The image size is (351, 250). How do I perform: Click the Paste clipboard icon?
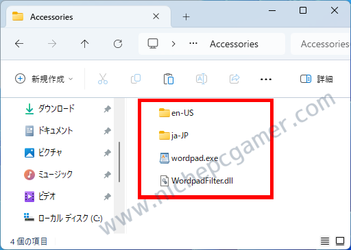(169, 79)
